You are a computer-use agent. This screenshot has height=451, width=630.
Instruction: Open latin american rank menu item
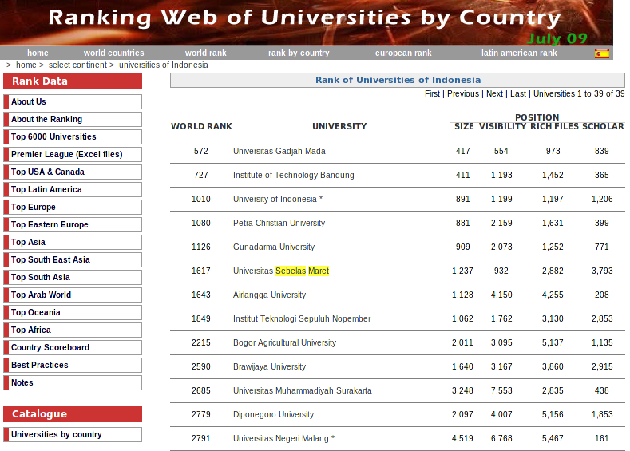[x=519, y=53]
